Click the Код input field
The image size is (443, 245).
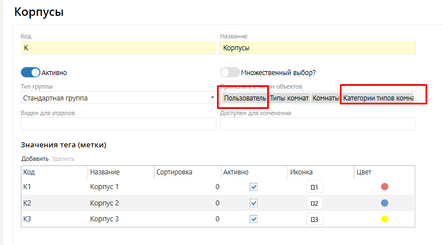(x=118, y=48)
